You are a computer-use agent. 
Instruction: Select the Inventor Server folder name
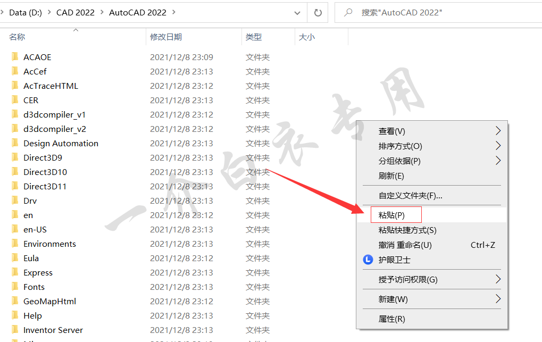(53, 330)
